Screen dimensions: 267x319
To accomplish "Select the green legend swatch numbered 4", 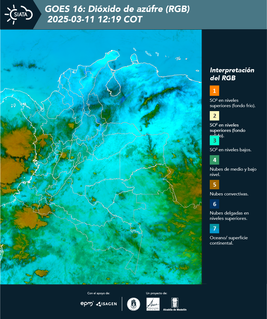I will 214,160.
